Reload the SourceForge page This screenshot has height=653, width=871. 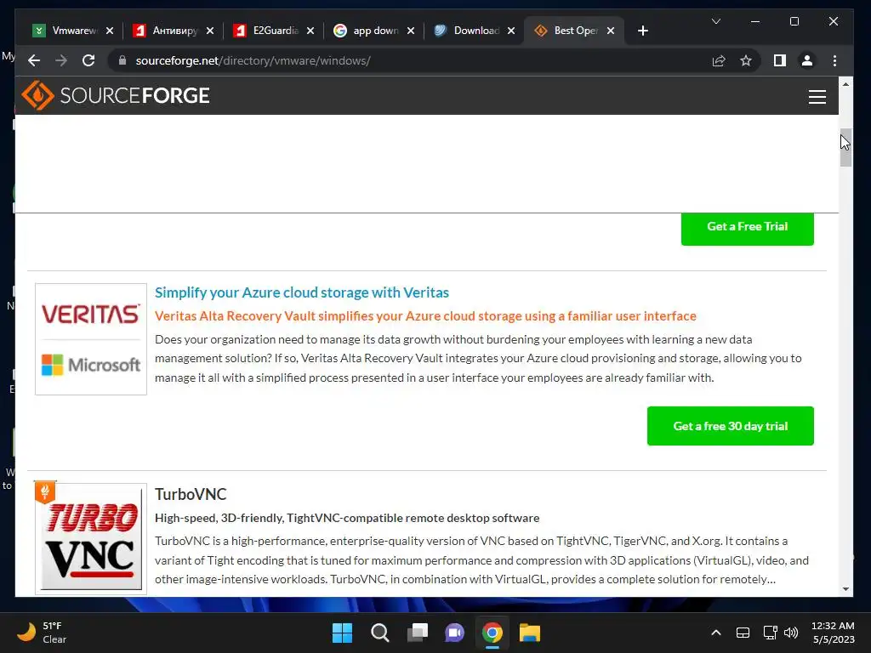[88, 60]
